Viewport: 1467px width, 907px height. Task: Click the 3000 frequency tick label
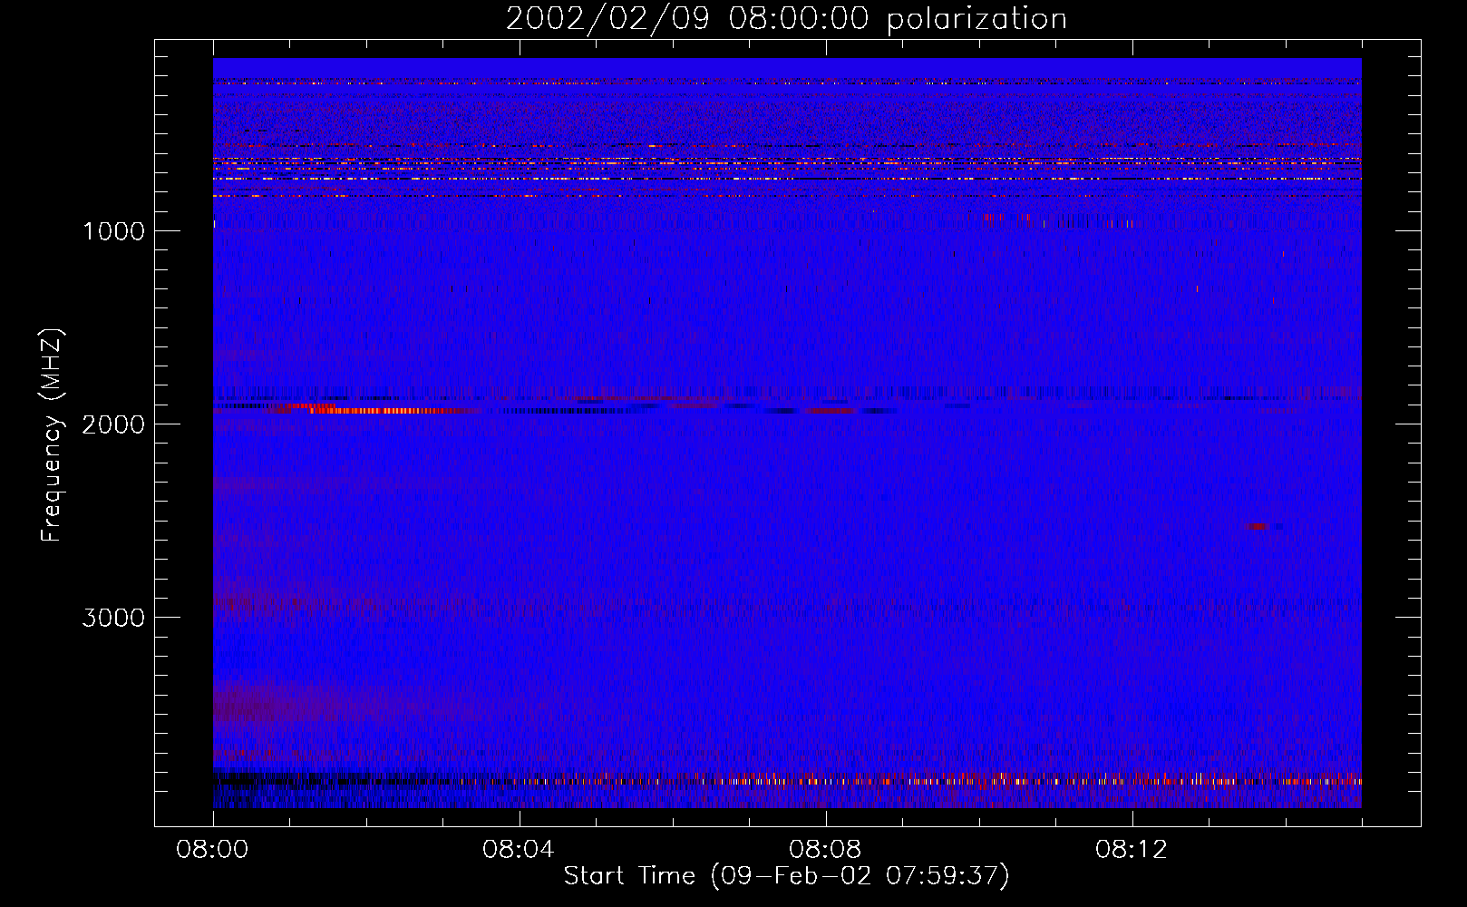113,618
